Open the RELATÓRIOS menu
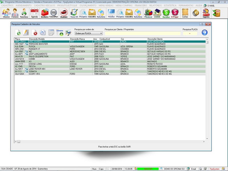The image size is (228, 171). [x=155, y=5]
